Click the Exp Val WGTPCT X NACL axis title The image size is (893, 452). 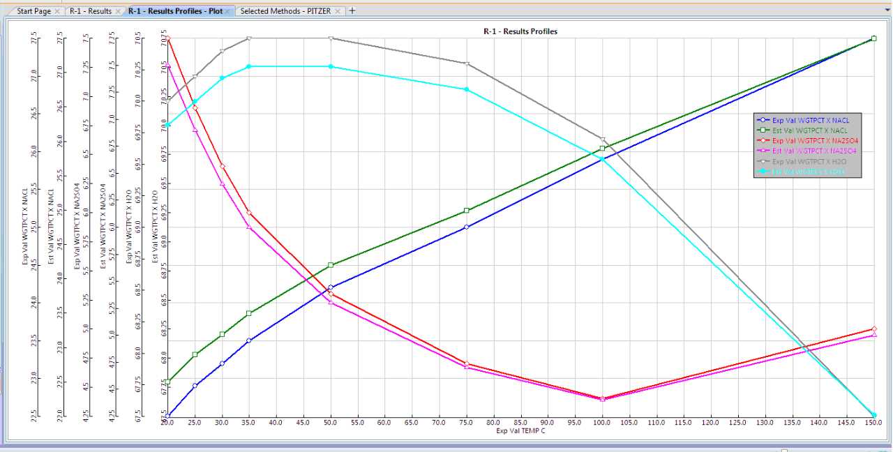[x=26, y=227]
